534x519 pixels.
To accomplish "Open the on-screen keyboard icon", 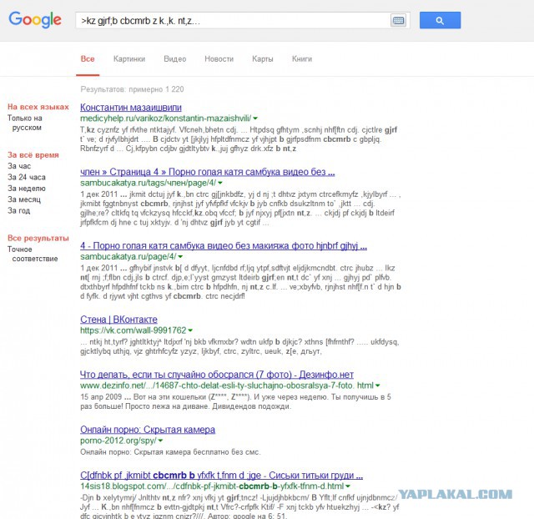I will 398,20.
